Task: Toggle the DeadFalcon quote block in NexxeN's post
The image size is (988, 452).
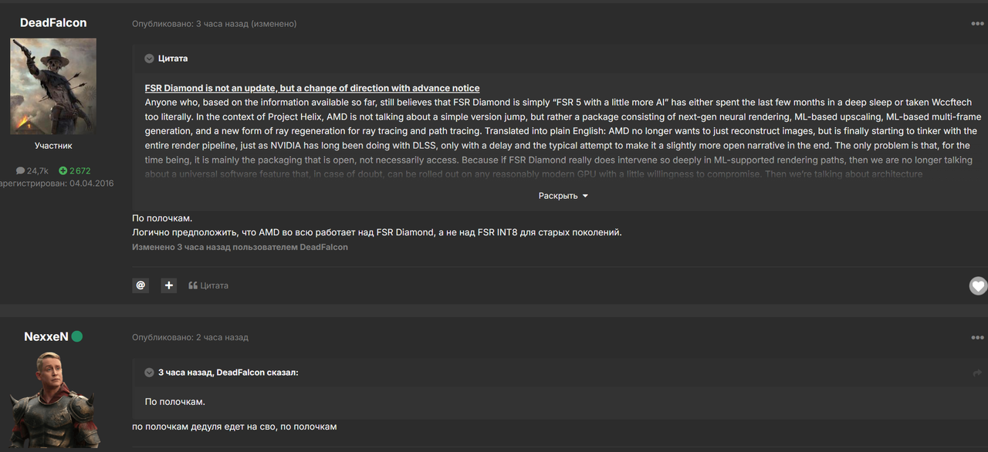Action: click(x=149, y=373)
